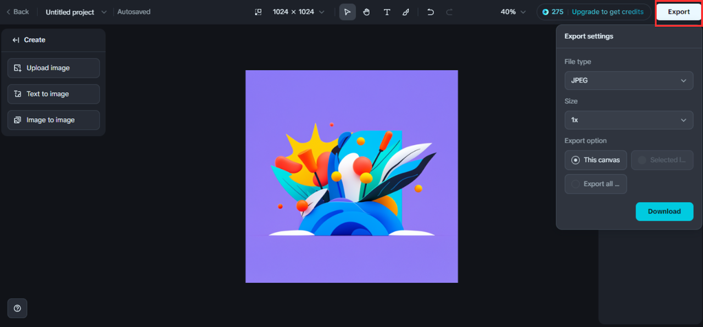Click the Export settings heading

(589, 36)
